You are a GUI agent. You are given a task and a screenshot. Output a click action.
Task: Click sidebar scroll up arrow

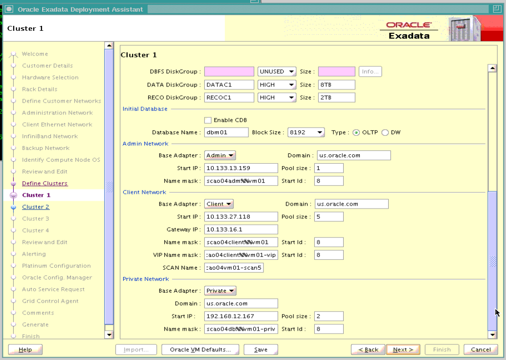109,45
